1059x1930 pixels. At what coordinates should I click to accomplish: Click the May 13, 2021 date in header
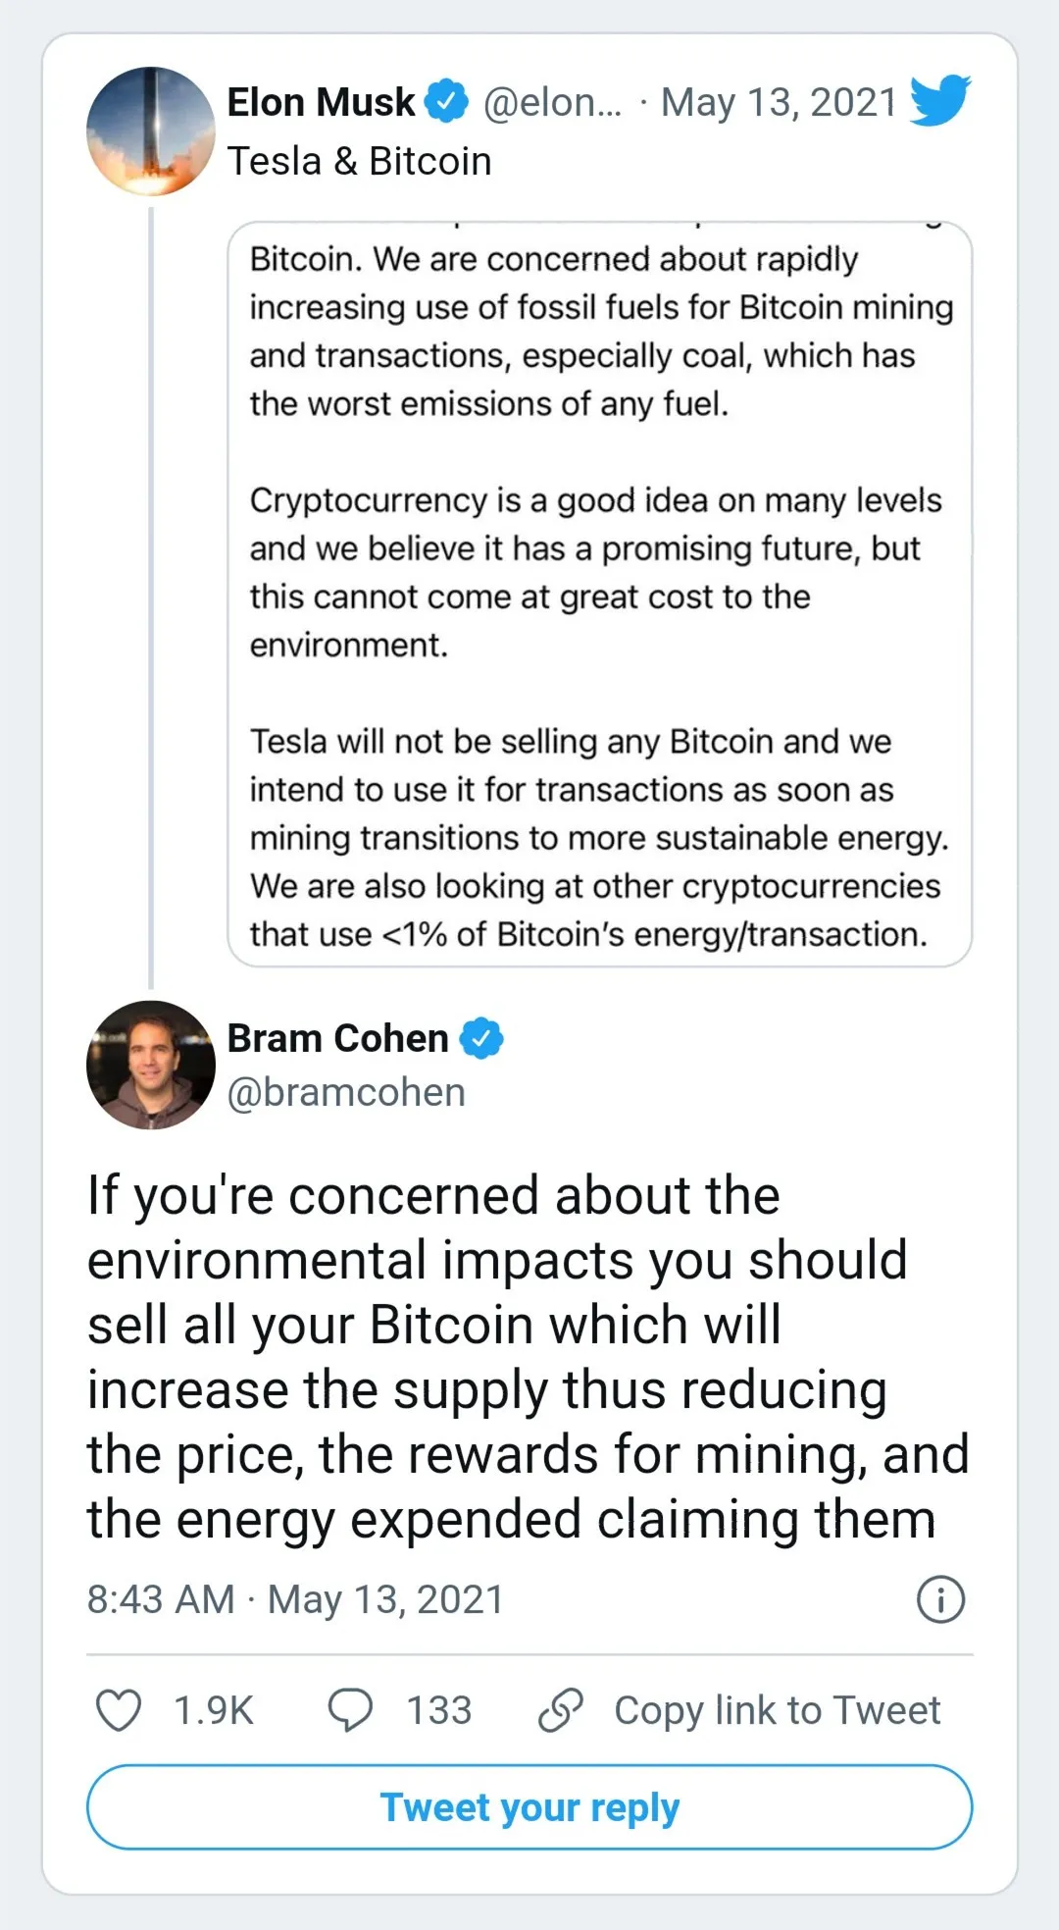click(779, 102)
